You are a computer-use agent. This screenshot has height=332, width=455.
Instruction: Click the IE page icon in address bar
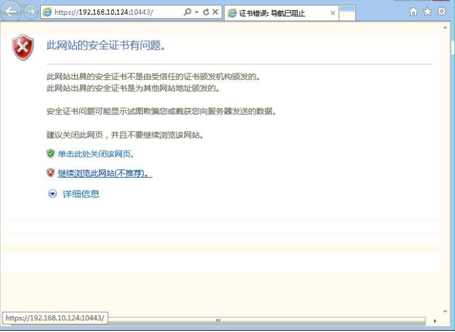(x=47, y=12)
